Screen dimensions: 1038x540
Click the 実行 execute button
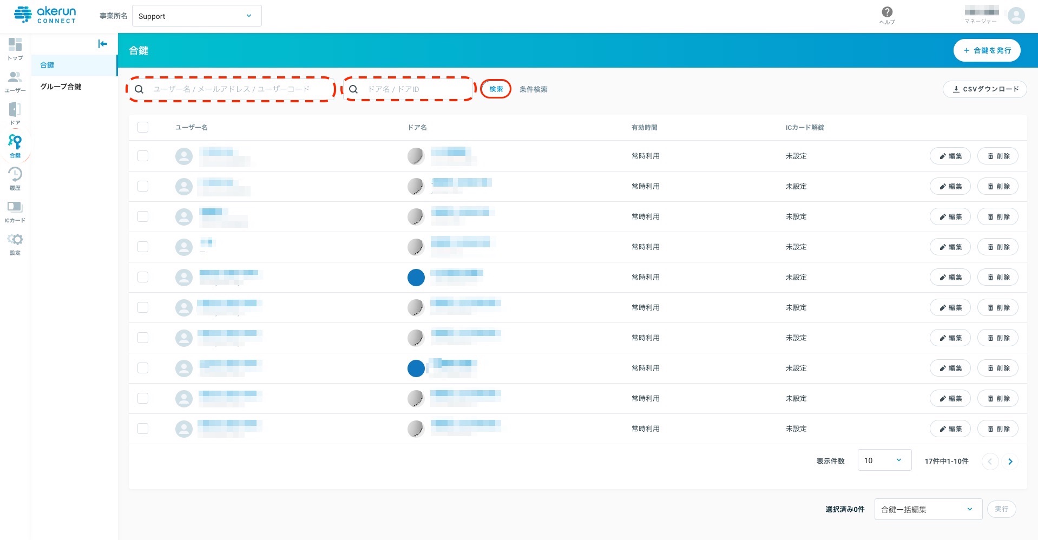pos(1002,509)
